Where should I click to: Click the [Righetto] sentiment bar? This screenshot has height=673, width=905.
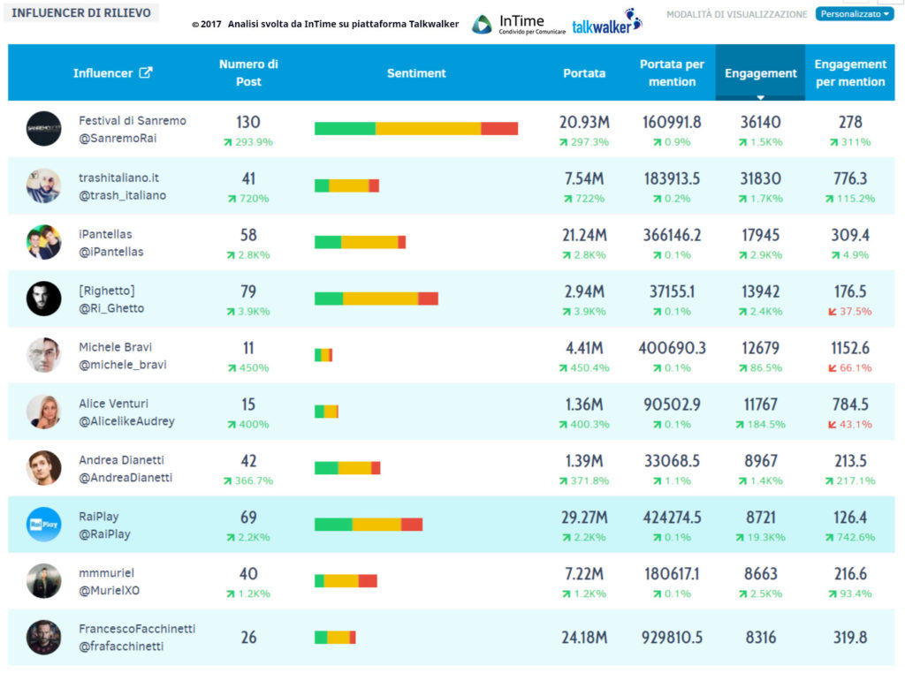pos(376,299)
